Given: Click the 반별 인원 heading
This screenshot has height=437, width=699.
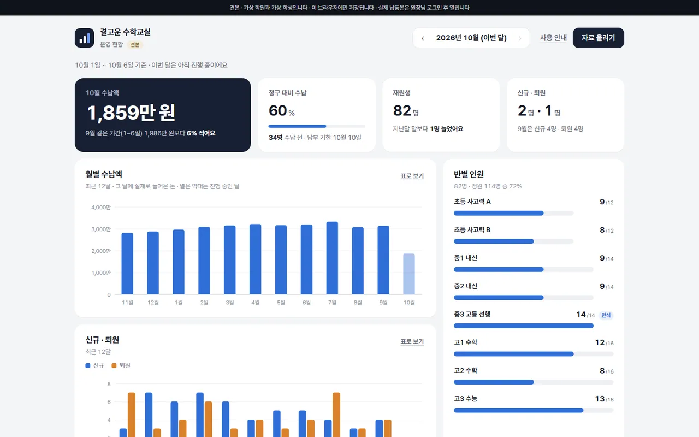Looking at the screenshot, I should click(469, 174).
